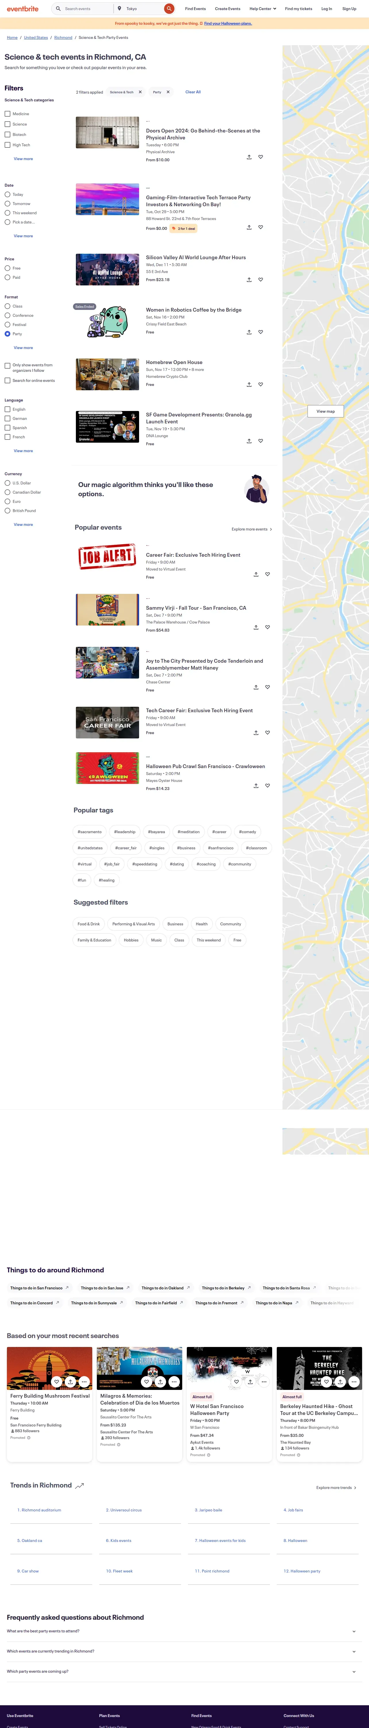Select the Today date radio button
This screenshot has height=1728, width=369.
7,194
